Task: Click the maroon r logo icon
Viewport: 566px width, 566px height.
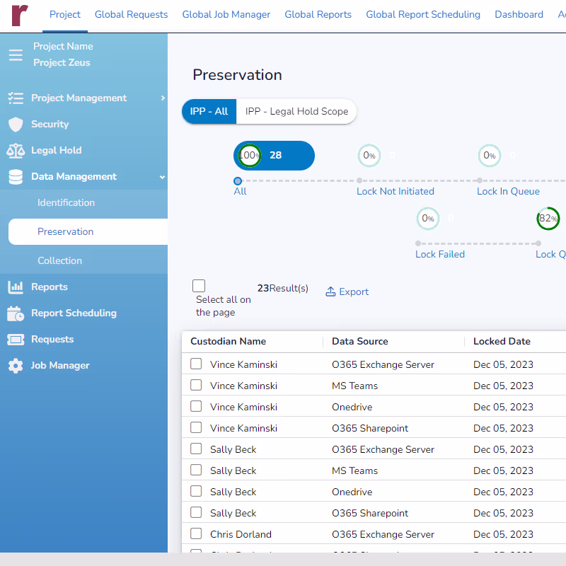Action: (20, 15)
